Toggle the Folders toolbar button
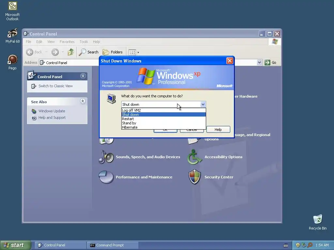 [113, 52]
